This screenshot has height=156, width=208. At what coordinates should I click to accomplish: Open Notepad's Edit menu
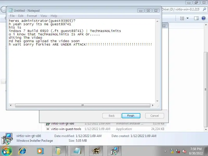pyautogui.click(x=21, y=16)
